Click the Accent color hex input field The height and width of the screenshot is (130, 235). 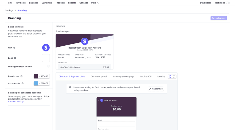coord(44,84)
